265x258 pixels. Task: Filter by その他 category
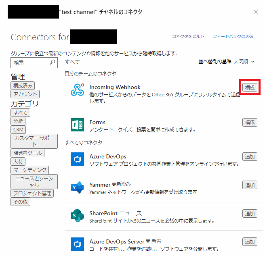pyautogui.click(x=21, y=202)
